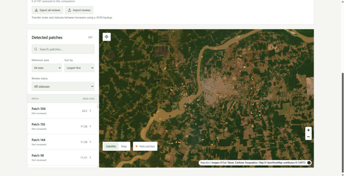This screenshot has height=176, width=344.
Task: Select the Patch 98 list row
Action: 61,157
